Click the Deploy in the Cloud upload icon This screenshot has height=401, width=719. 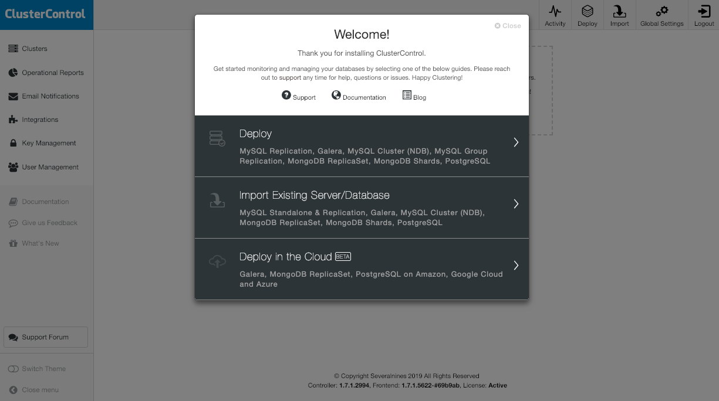pyautogui.click(x=217, y=262)
